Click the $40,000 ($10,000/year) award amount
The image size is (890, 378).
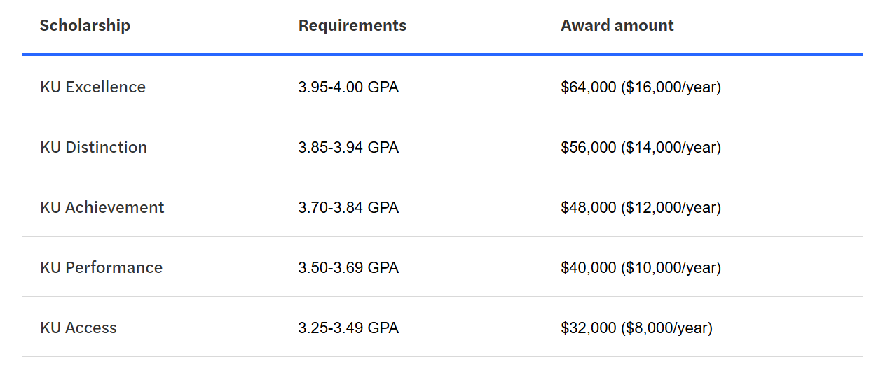[641, 268]
